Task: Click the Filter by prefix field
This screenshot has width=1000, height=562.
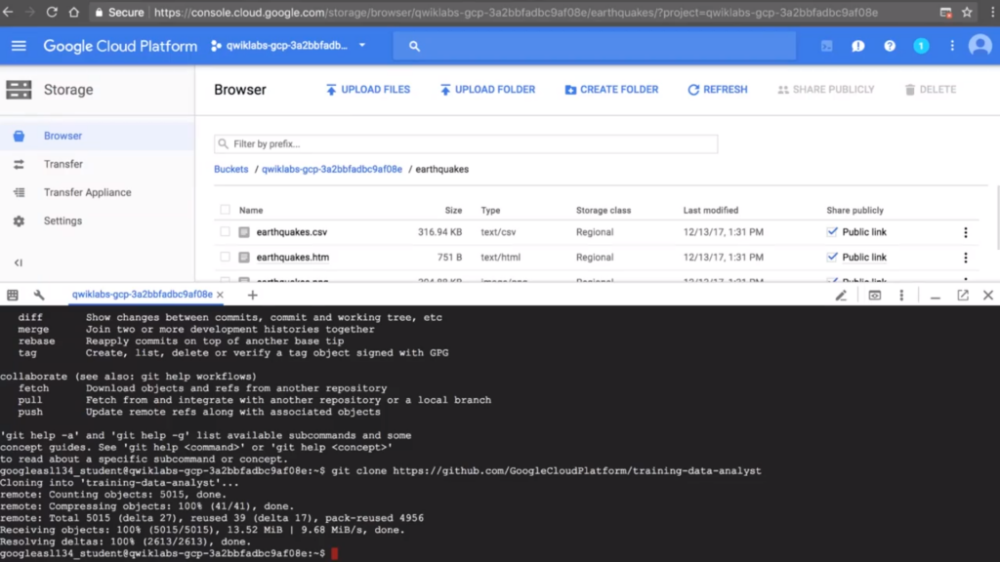Action: click(x=466, y=144)
